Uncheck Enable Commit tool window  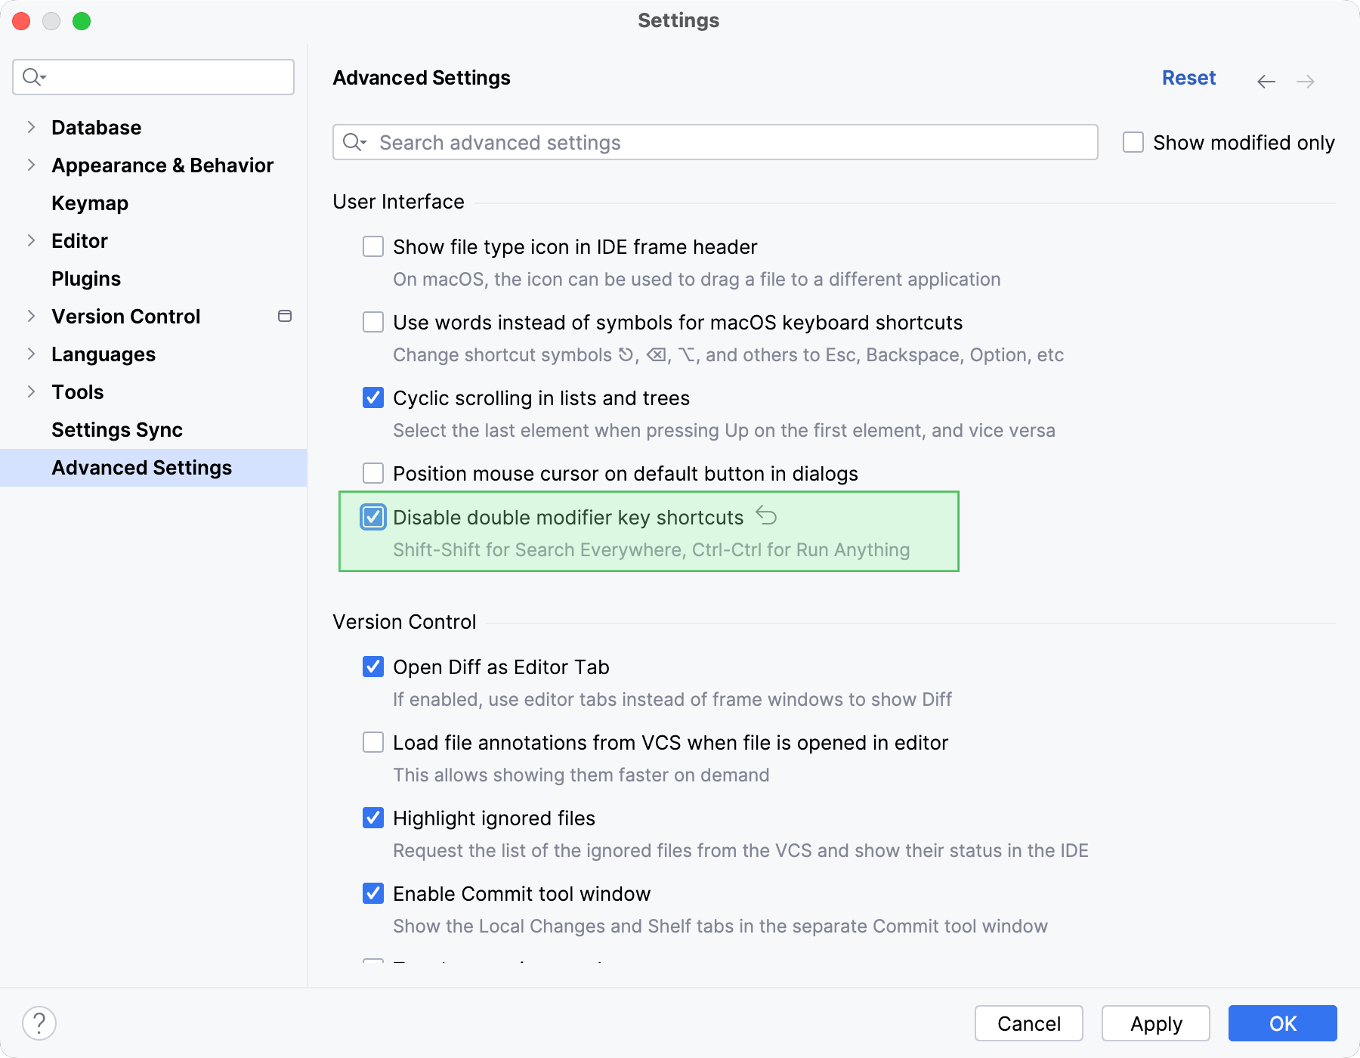[372, 893]
